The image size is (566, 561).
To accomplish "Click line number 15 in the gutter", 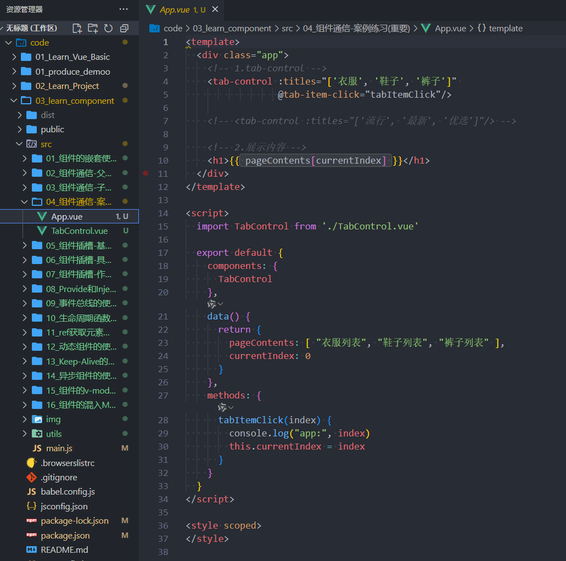I will click(163, 226).
